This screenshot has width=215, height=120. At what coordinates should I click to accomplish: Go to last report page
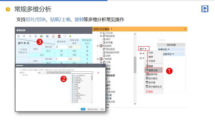[36, 36]
